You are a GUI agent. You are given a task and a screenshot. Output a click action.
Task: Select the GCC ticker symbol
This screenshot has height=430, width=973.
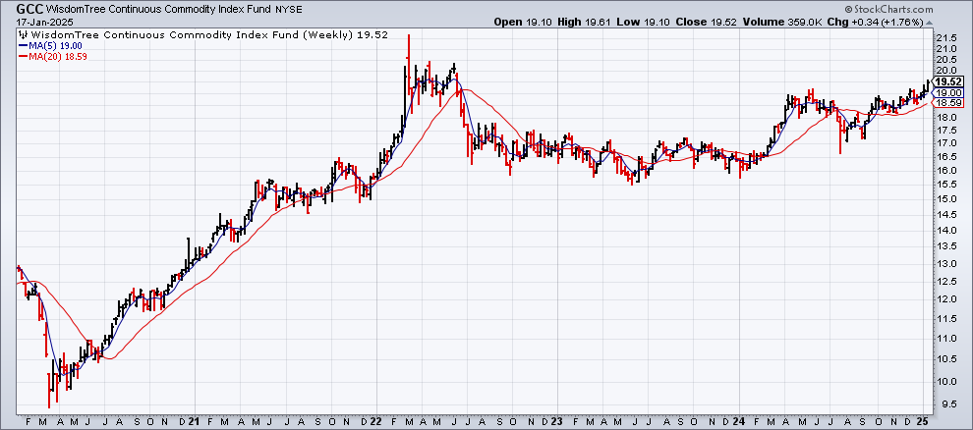click(x=29, y=9)
